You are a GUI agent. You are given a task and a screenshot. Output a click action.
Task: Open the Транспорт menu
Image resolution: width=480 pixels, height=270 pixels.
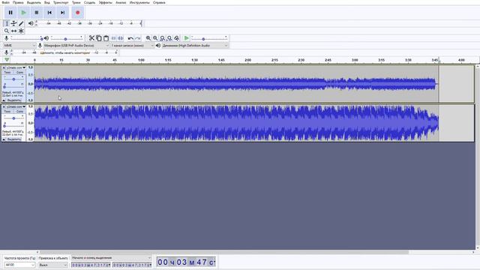point(61,2)
